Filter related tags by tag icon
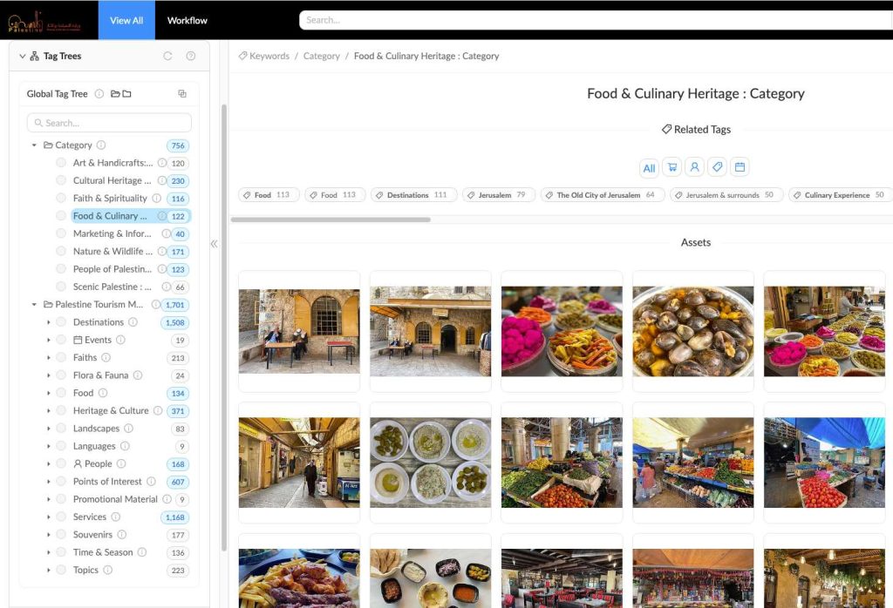The image size is (893, 608). 717,167
